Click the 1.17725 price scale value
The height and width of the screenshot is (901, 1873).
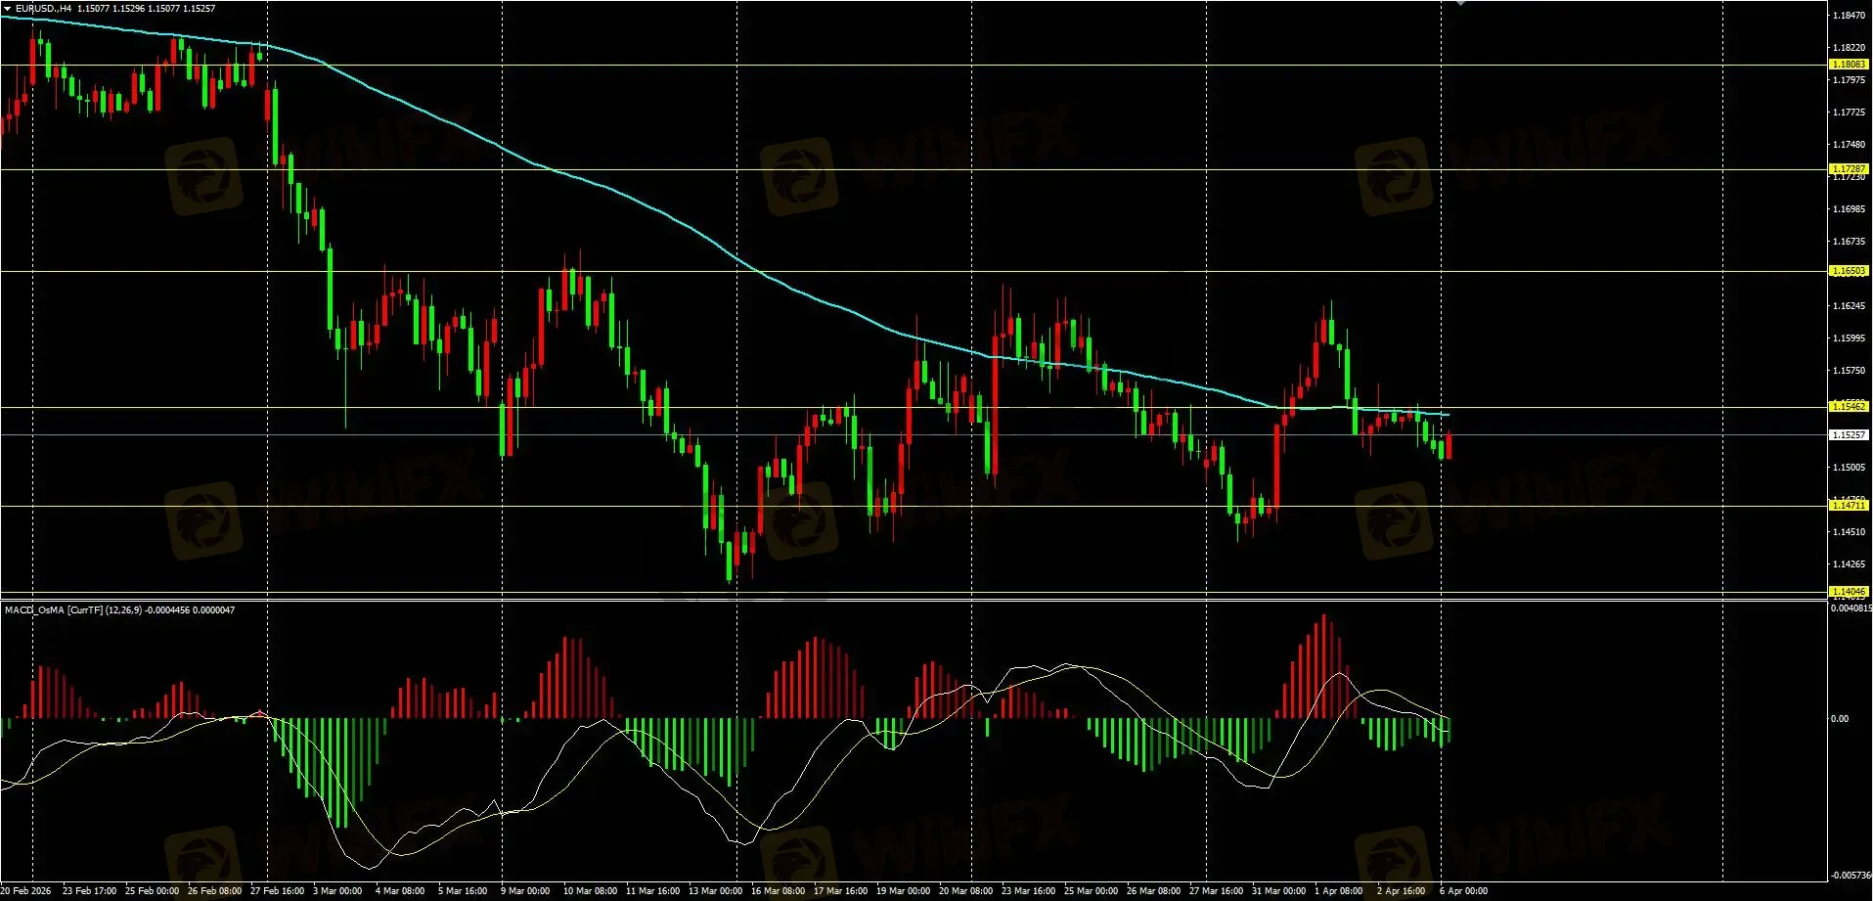(1849, 113)
